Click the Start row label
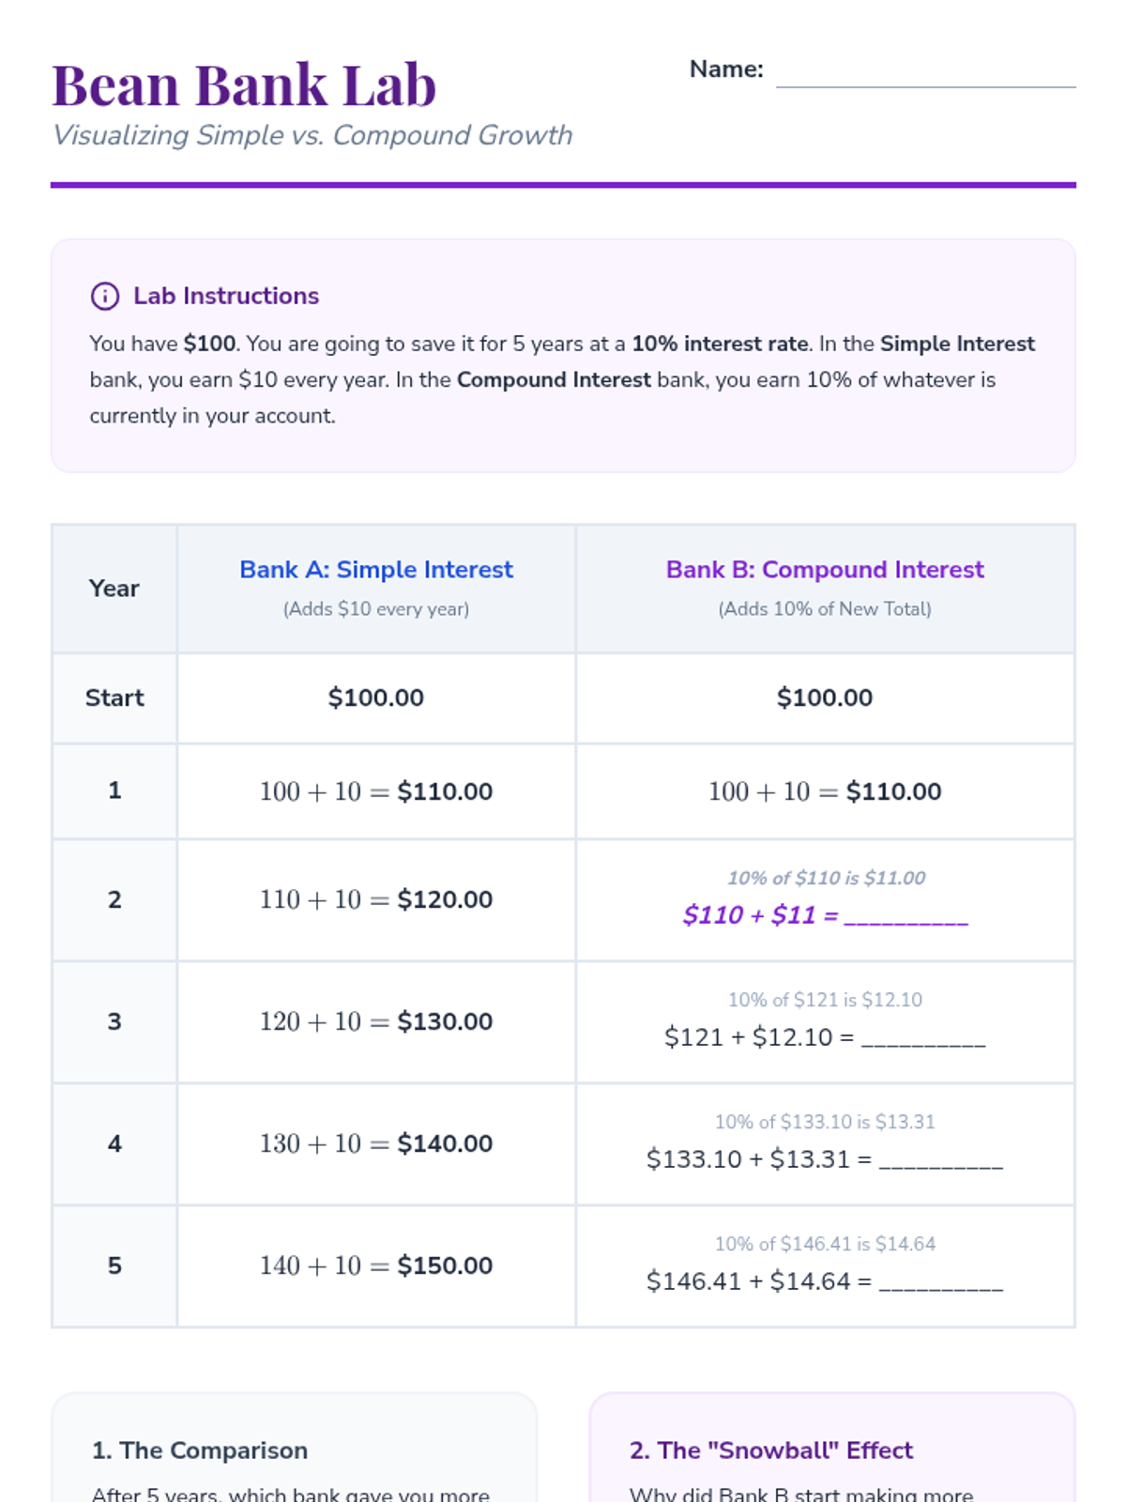The image size is (1126, 1502). (114, 697)
